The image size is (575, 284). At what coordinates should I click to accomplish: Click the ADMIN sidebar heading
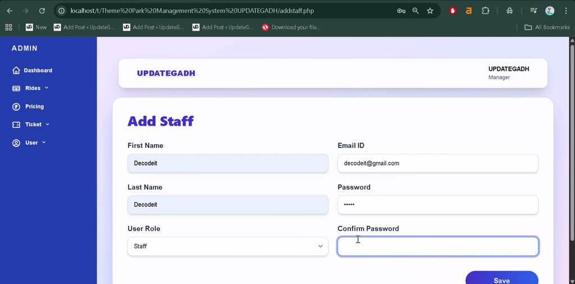[x=25, y=48]
